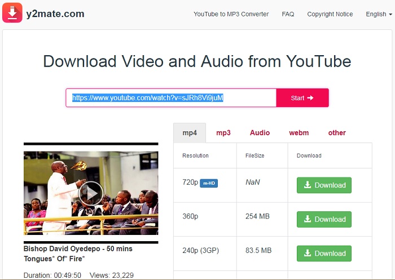
Task: Click the 'FileSize' column header
Action: point(254,155)
